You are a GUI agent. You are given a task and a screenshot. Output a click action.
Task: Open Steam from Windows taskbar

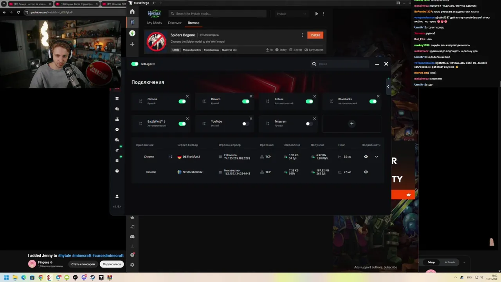[92, 277]
